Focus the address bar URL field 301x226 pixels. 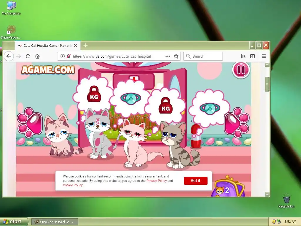coord(119,56)
